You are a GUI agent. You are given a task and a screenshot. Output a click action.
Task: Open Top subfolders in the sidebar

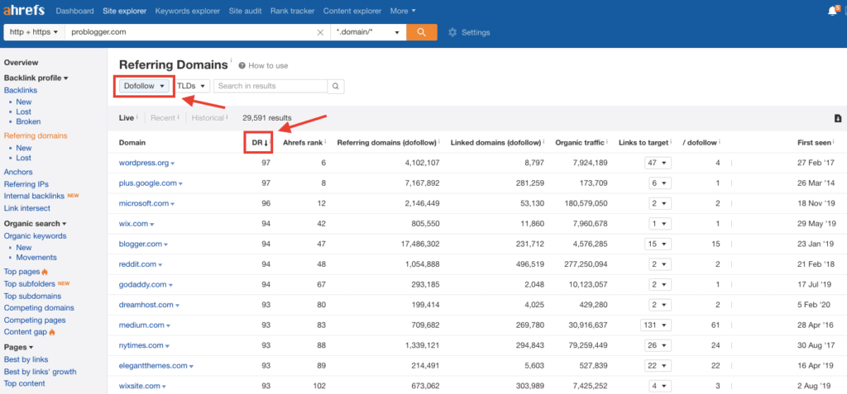click(x=30, y=284)
